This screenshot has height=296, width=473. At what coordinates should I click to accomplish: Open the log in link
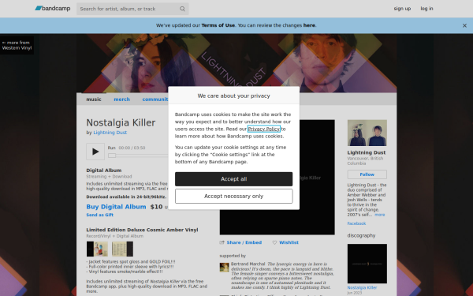[x=426, y=9]
